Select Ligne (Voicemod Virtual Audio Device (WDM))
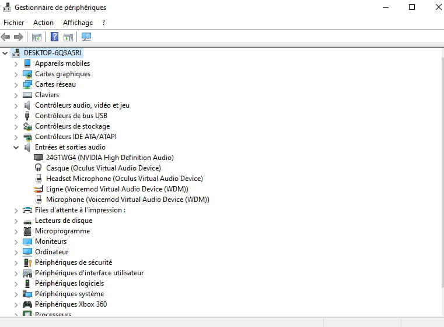The width and height of the screenshot is (444, 327). (117, 189)
